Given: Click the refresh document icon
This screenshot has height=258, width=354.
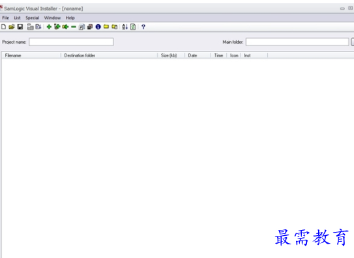Looking at the screenshot, I should [133, 27].
